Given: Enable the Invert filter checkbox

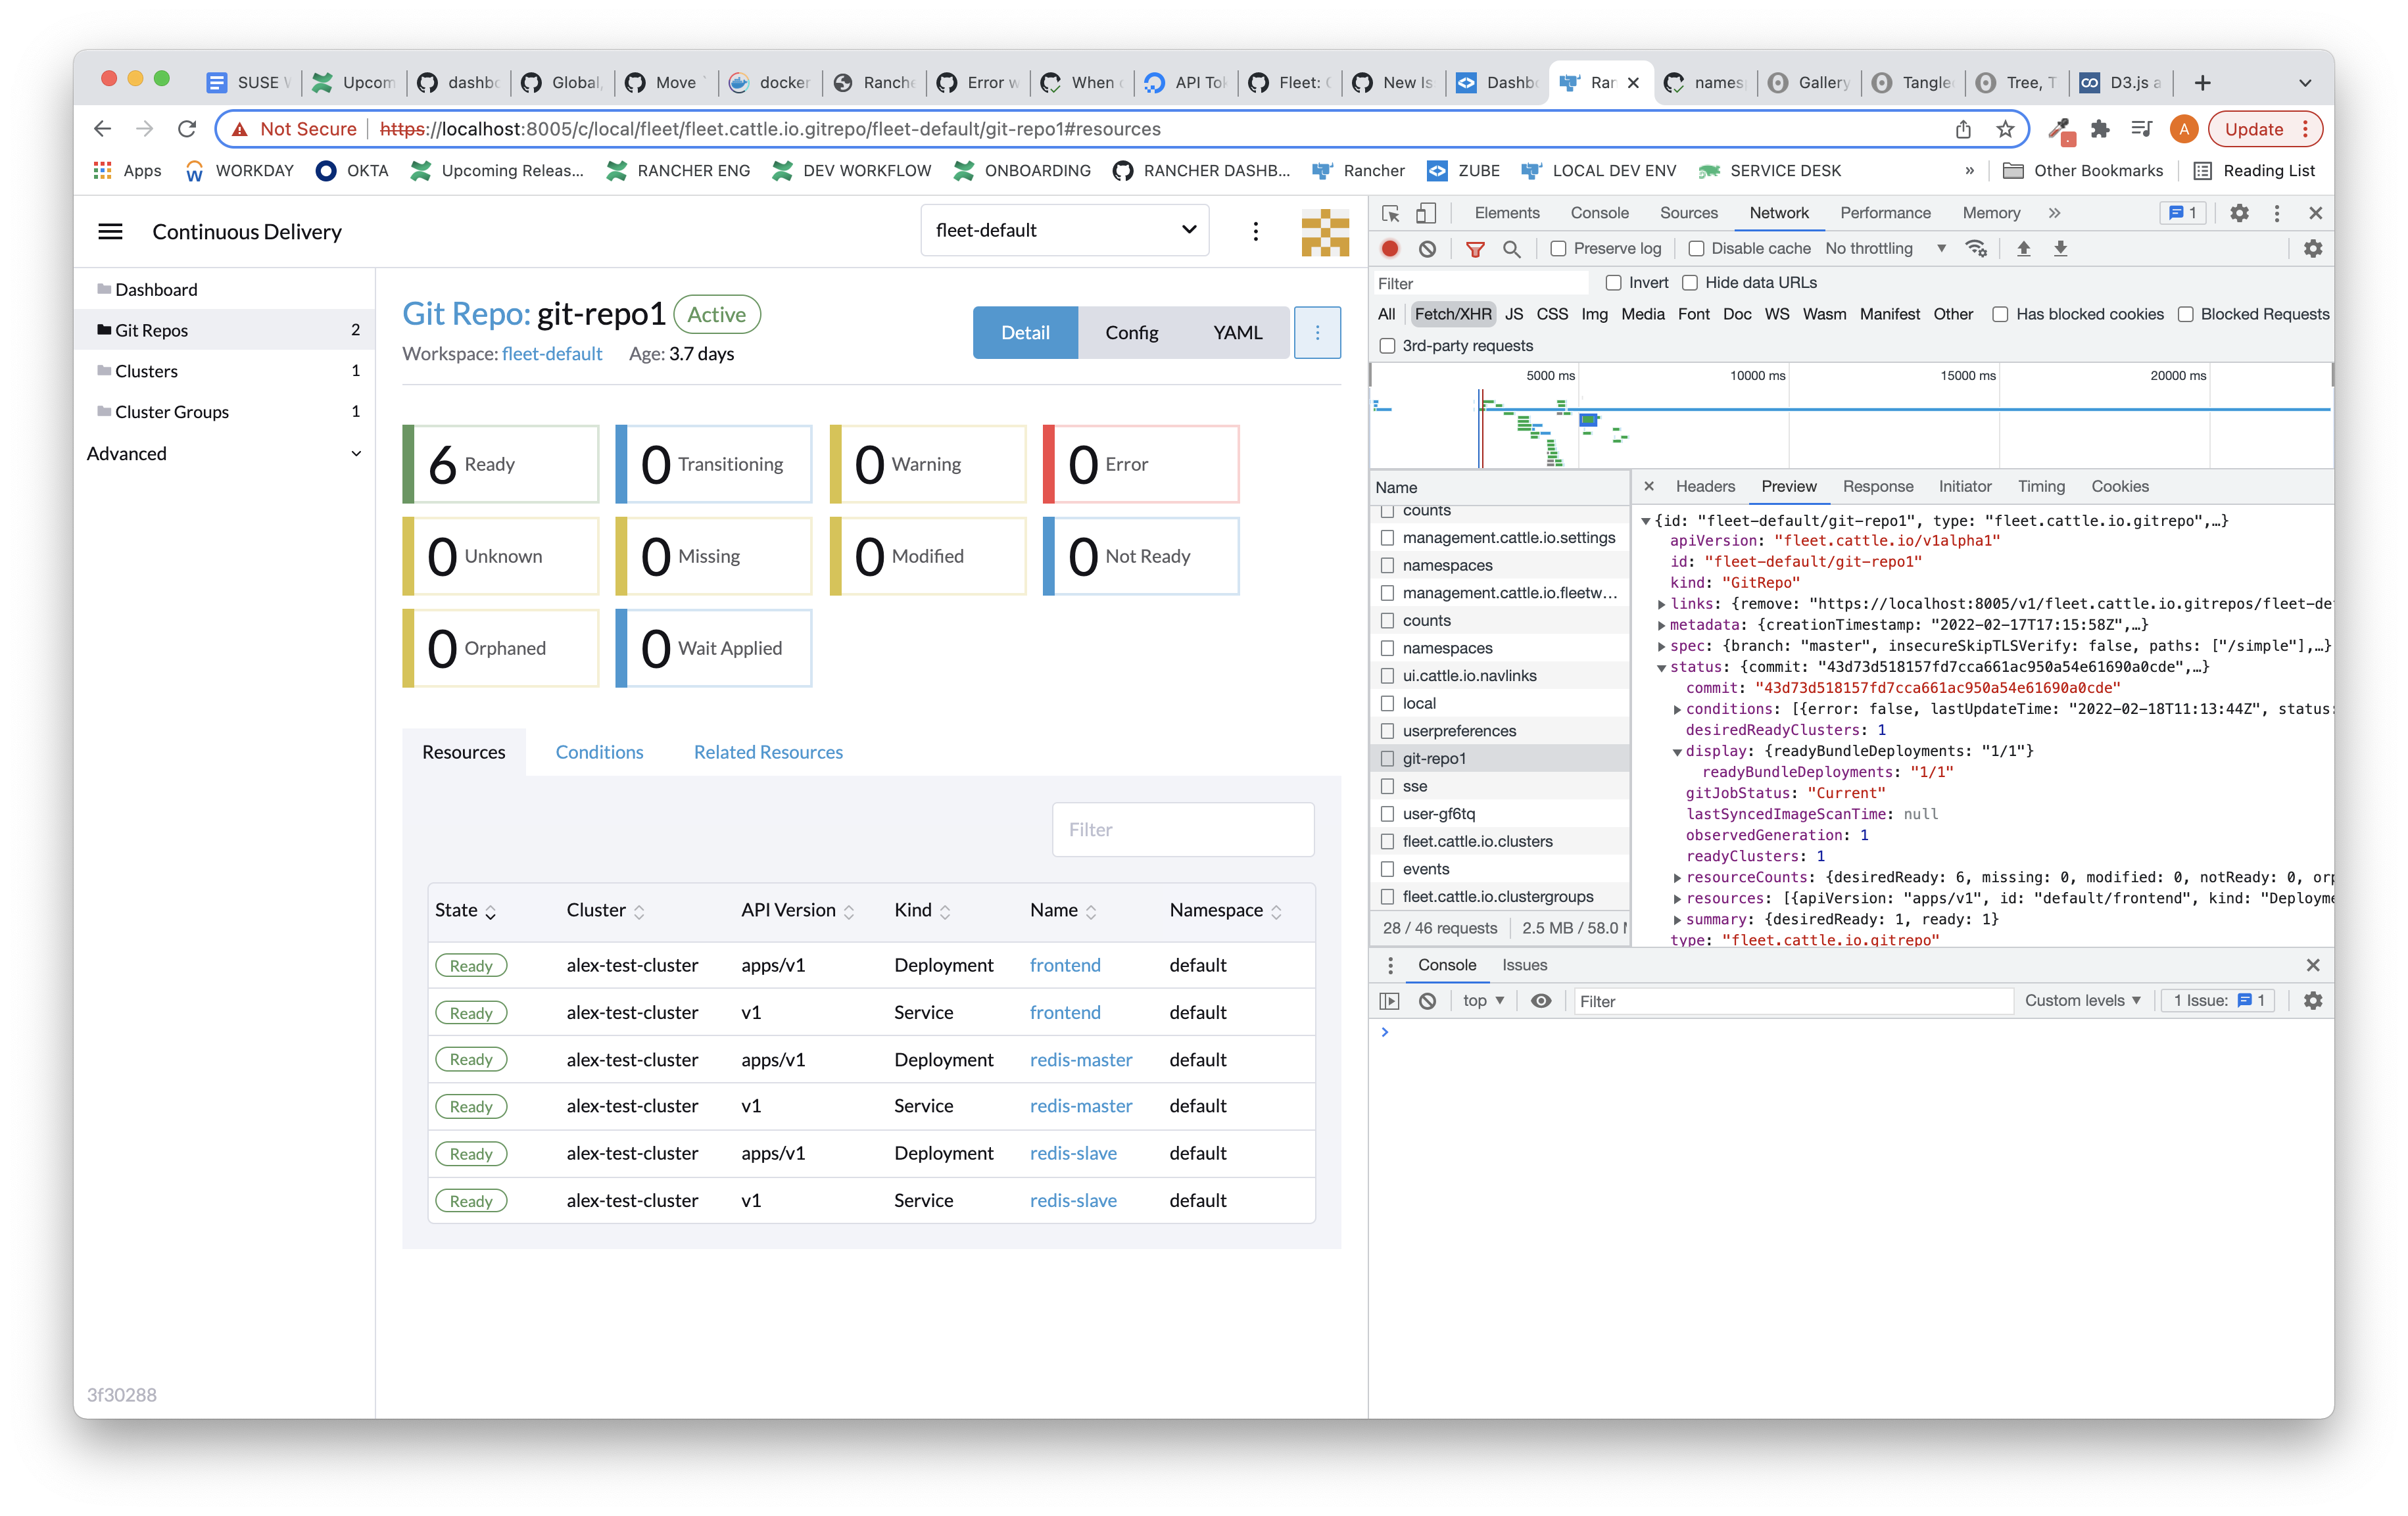Looking at the screenshot, I should point(1612,282).
